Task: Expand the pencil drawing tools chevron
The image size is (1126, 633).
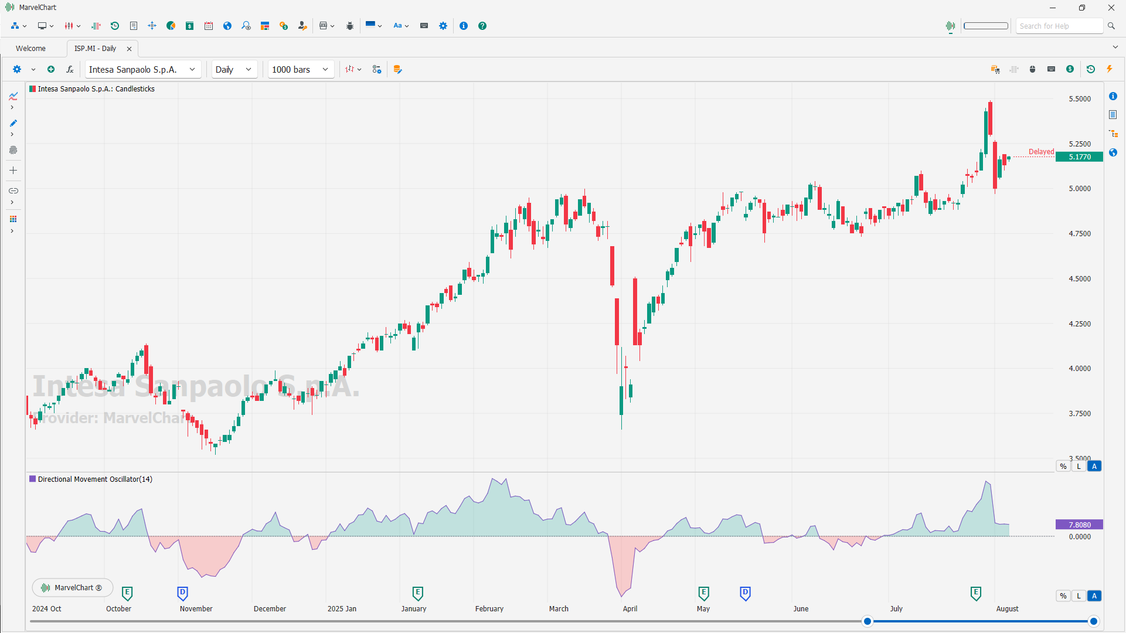Action: pos(12,135)
